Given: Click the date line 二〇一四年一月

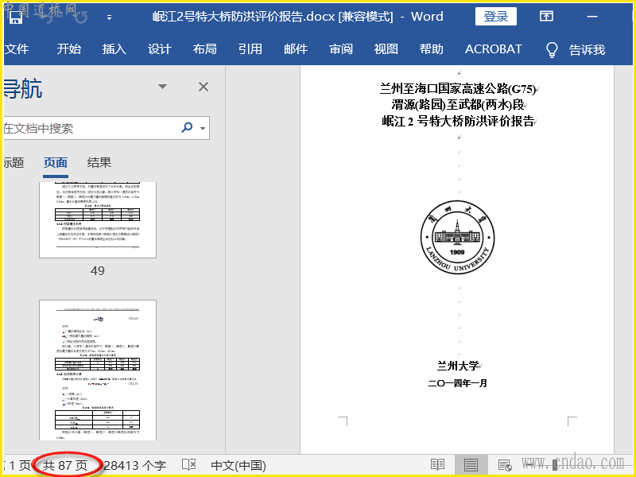Looking at the screenshot, I should tap(458, 383).
